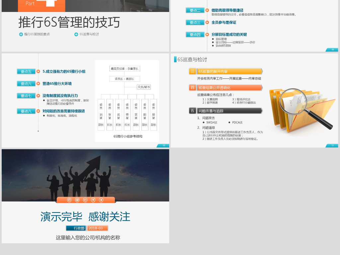340x255 pixels.
Task: Select the lightbulb icon on the thank-you slide
Action: (x=101, y=200)
